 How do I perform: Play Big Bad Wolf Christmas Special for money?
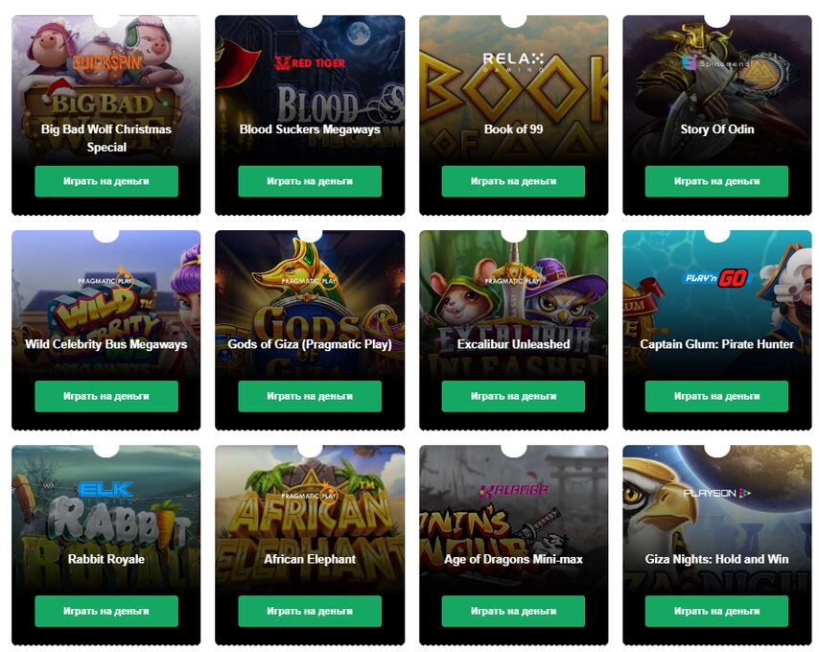click(106, 181)
